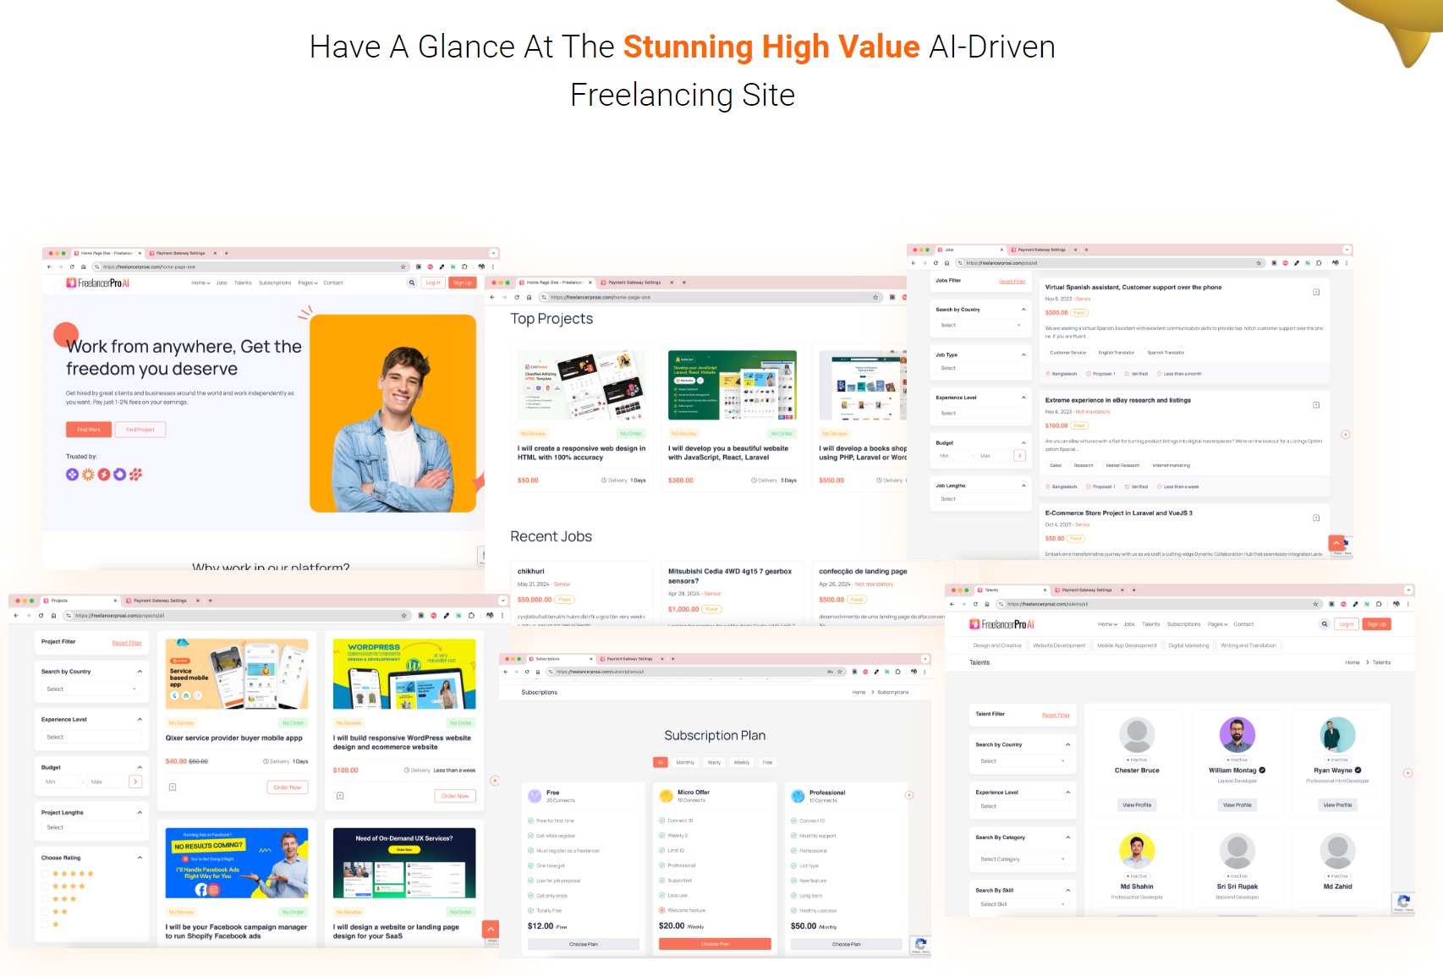Image resolution: width=1443 pixels, height=977 pixels.
Task: Click the home icon in Talents browser toolbar
Action: 987,604
